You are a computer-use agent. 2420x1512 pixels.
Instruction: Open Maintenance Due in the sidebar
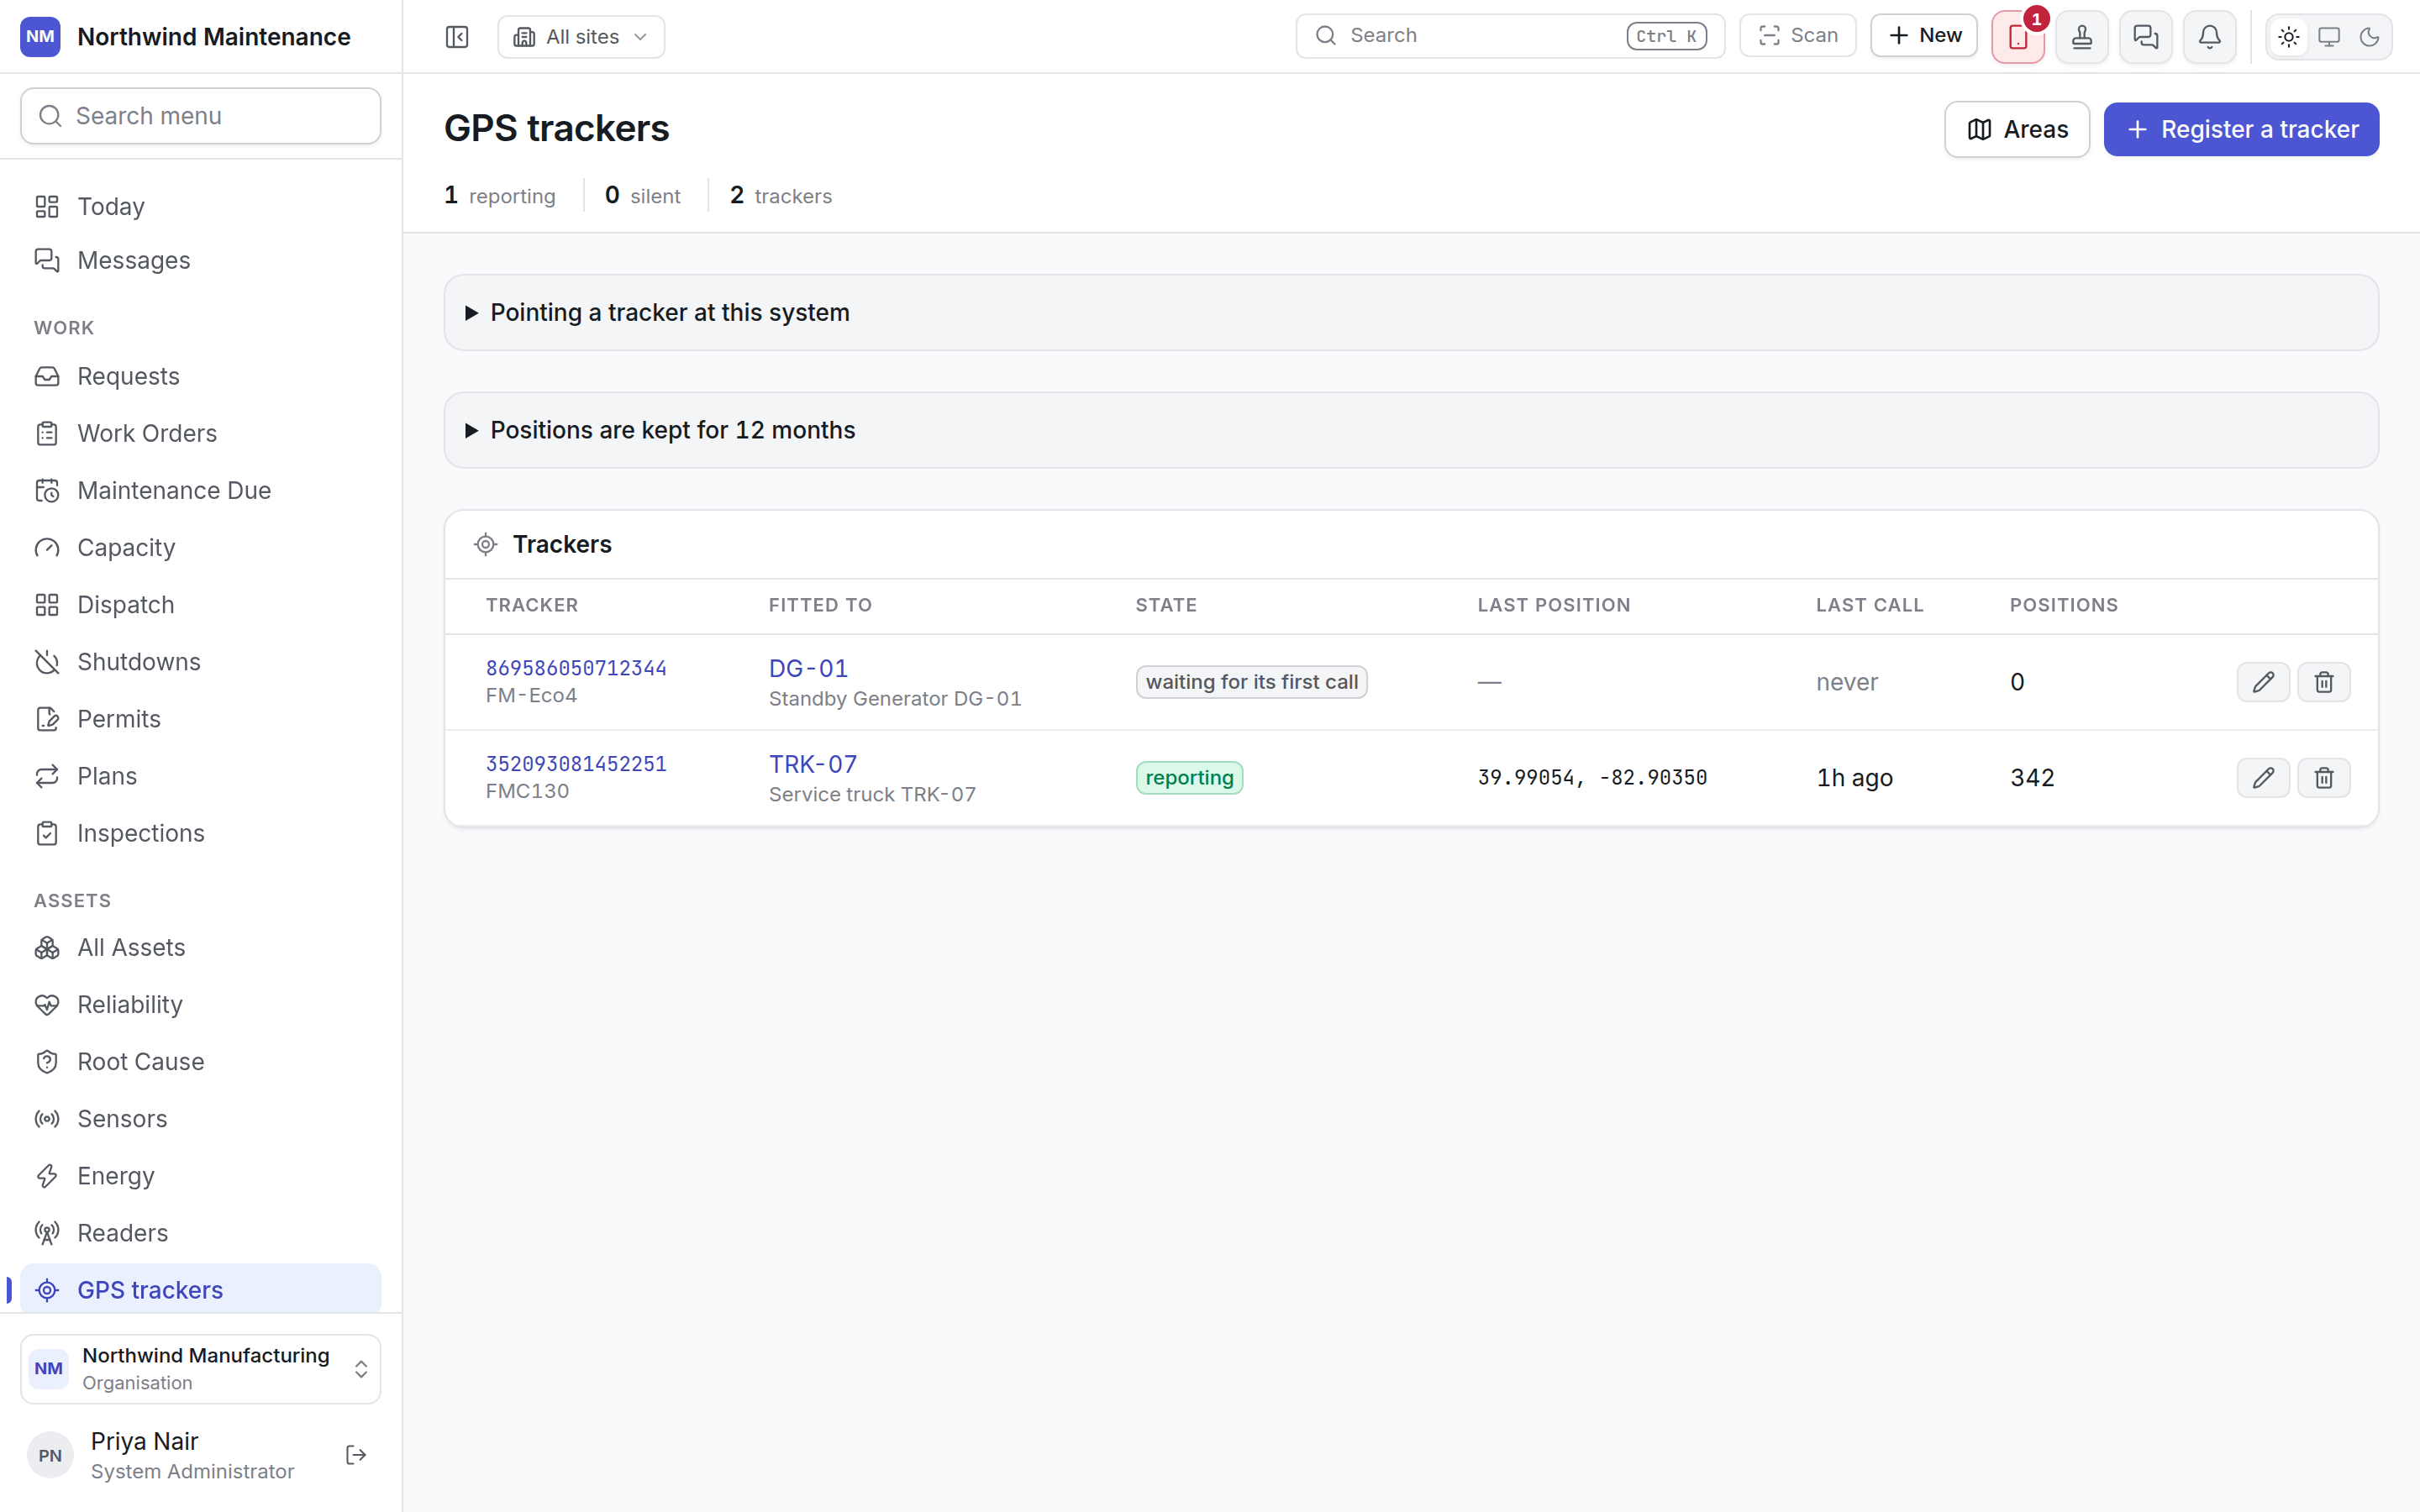[x=201, y=490]
